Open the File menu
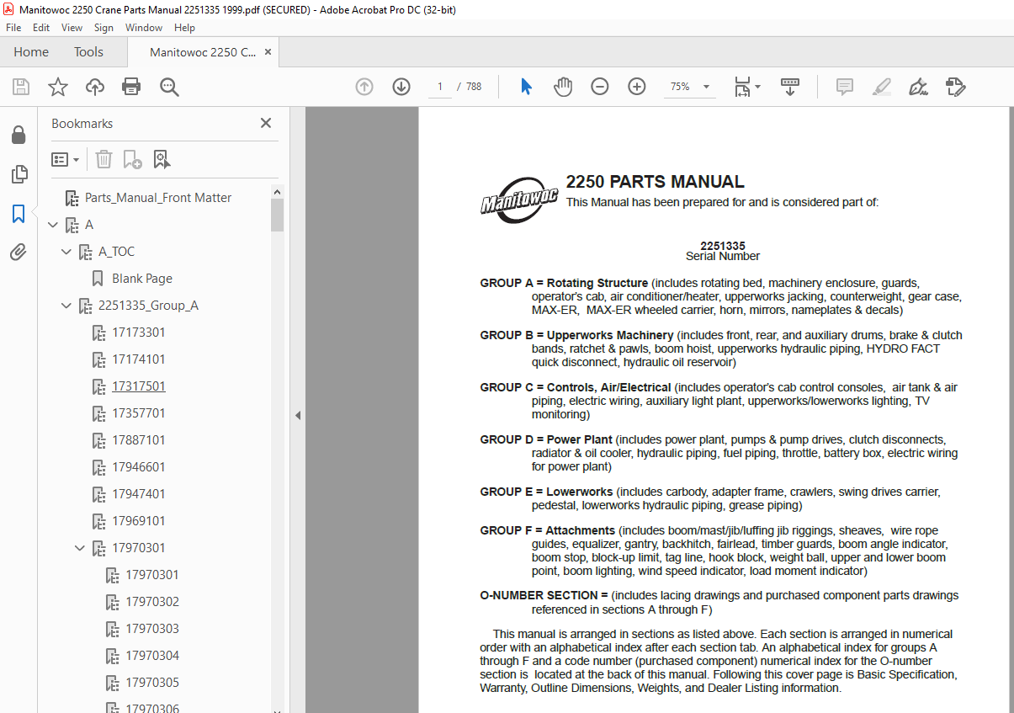This screenshot has width=1014, height=713. click(13, 28)
